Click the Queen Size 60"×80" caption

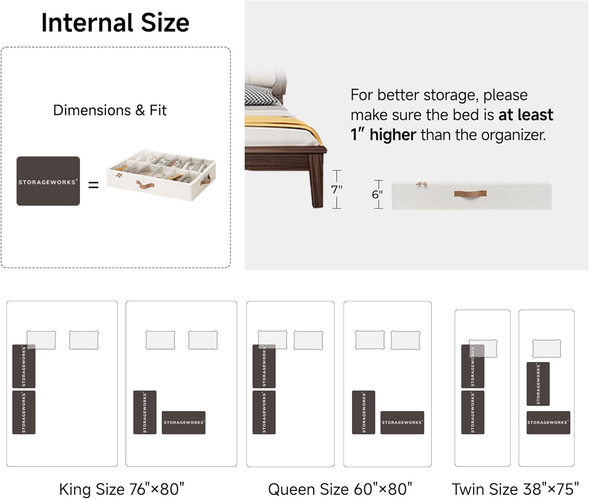coord(340,489)
